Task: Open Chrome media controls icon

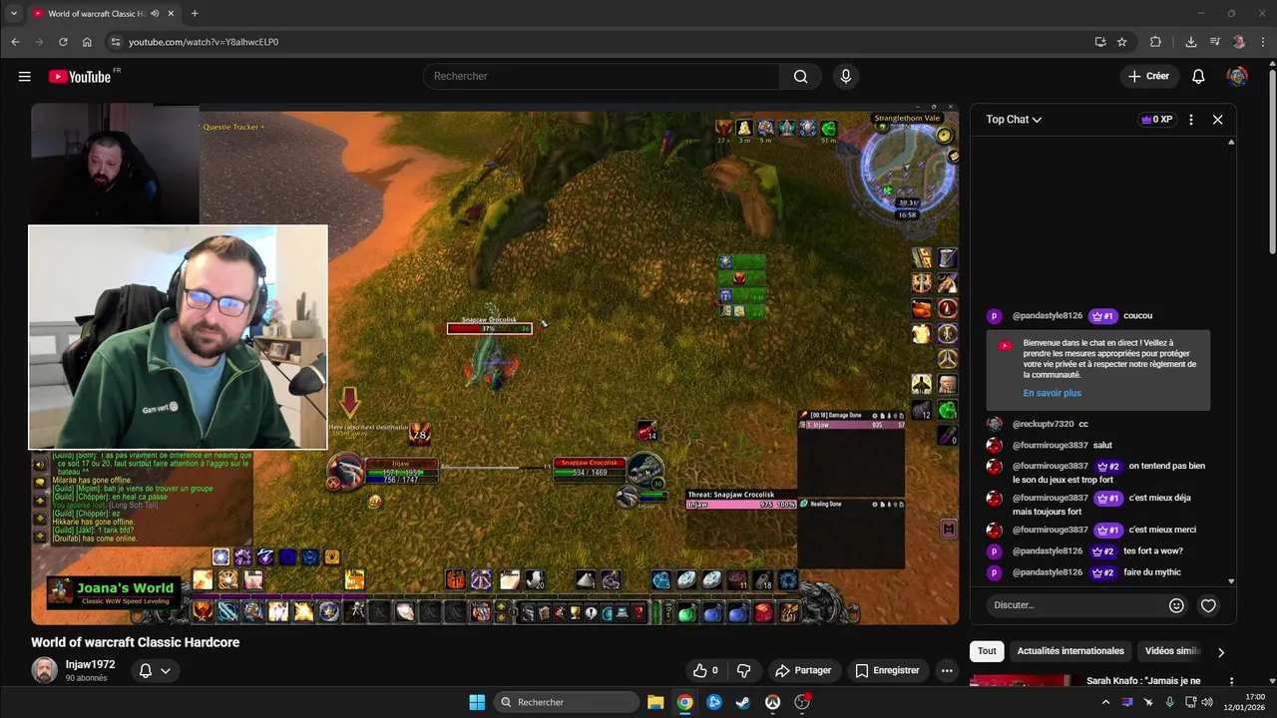Action: tap(1215, 42)
